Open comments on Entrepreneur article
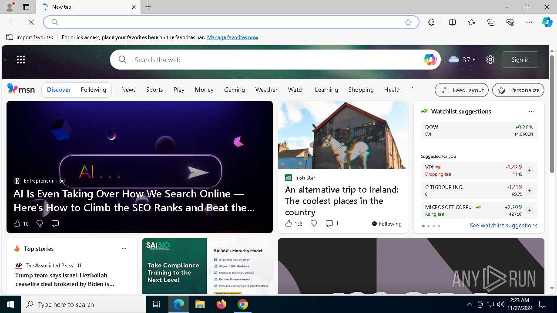Screen dimensions: 557x313 (x=55, y=223)
